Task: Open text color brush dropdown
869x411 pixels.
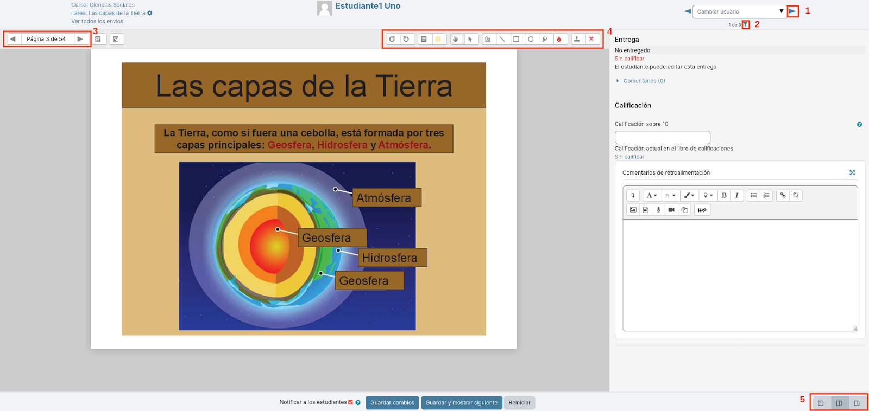Action: click(x=689, y=195)
